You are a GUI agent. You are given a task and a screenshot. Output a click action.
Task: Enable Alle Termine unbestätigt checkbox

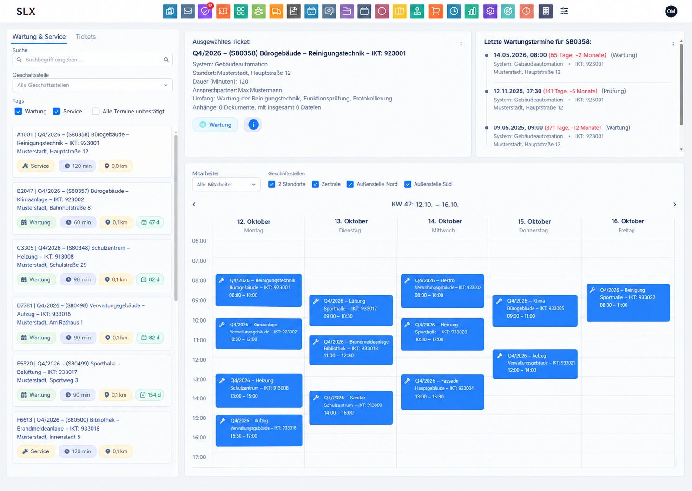(96, 111)
